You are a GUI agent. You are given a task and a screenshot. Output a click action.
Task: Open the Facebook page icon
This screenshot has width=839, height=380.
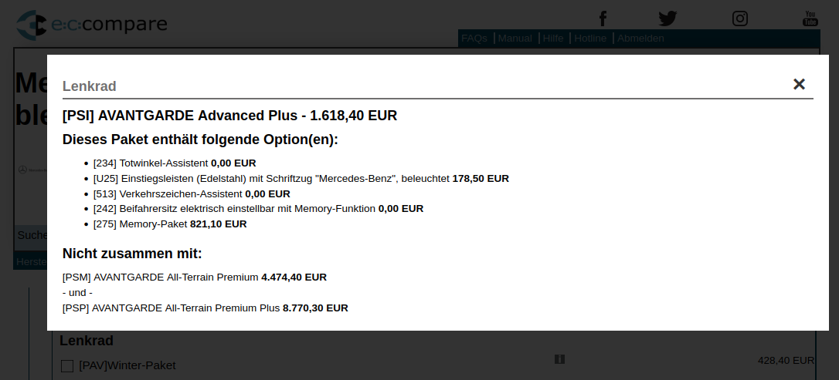603,18
